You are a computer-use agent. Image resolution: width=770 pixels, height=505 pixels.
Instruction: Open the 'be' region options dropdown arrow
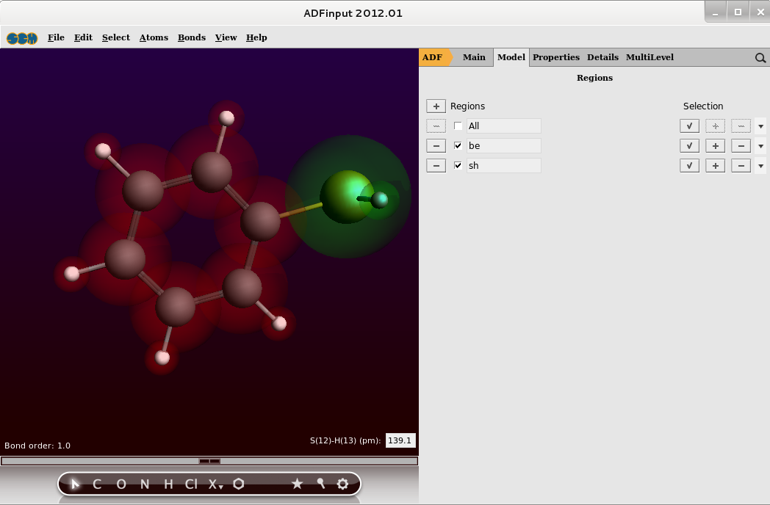760,146
